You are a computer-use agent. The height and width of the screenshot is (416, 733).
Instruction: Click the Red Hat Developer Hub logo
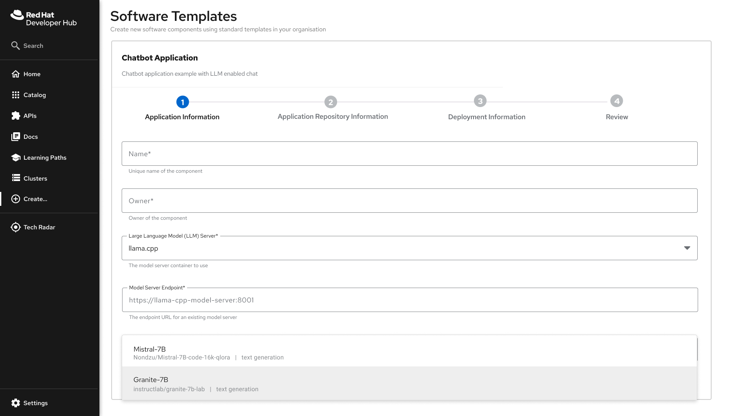pyautogui.click(x=44, y=18)
